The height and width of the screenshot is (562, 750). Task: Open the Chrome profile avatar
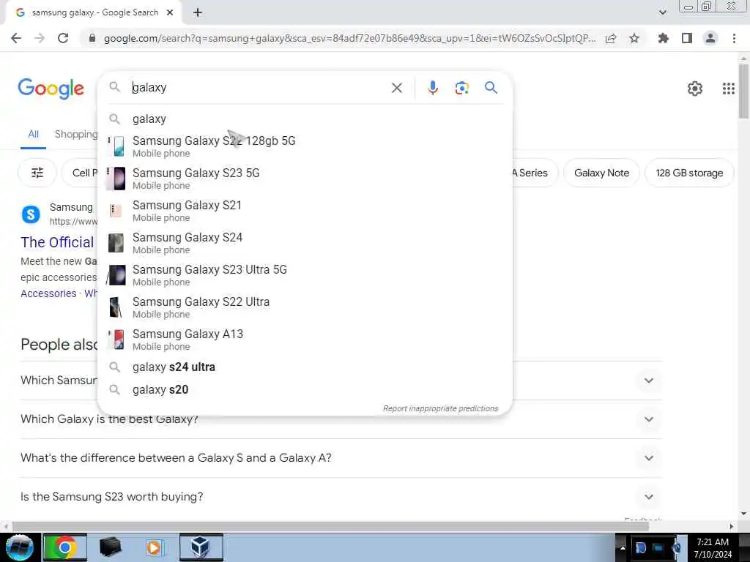[x=710, y=38]
